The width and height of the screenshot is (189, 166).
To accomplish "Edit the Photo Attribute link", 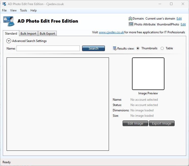I will tap(183, 24).
